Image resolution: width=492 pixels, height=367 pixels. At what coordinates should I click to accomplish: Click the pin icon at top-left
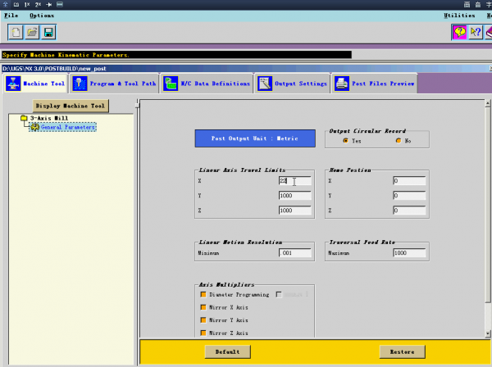pyautogui.click(x=6, y=4)
